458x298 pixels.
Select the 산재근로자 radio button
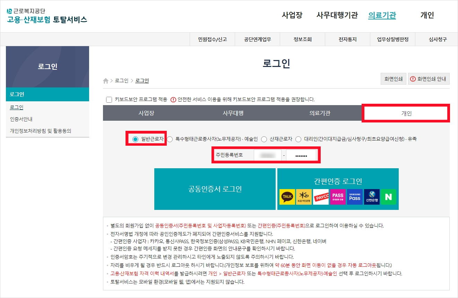tap(264, 139)
